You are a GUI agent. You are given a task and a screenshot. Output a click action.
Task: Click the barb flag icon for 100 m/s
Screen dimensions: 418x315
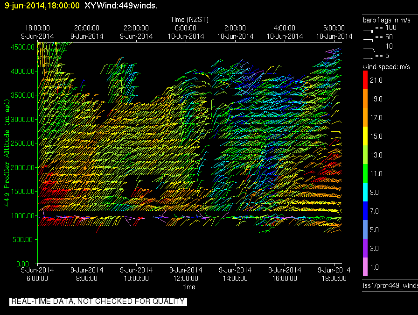coord(368,31)
